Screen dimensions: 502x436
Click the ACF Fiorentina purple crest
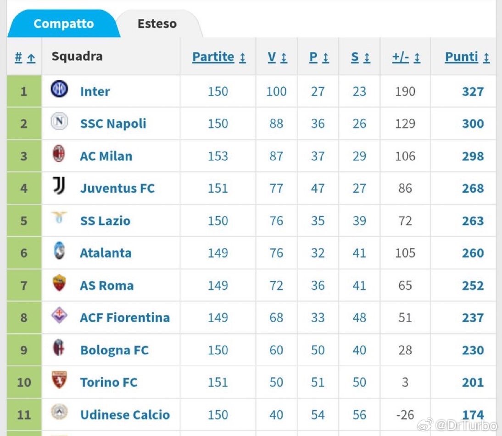pos(59,315)
